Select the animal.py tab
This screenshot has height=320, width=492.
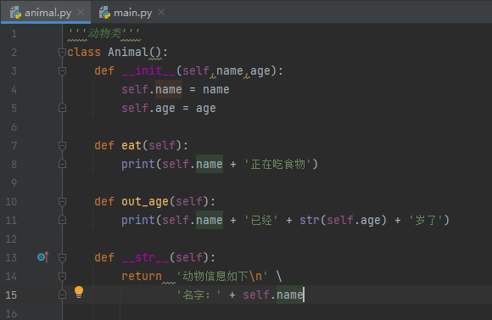pos(46,13)
